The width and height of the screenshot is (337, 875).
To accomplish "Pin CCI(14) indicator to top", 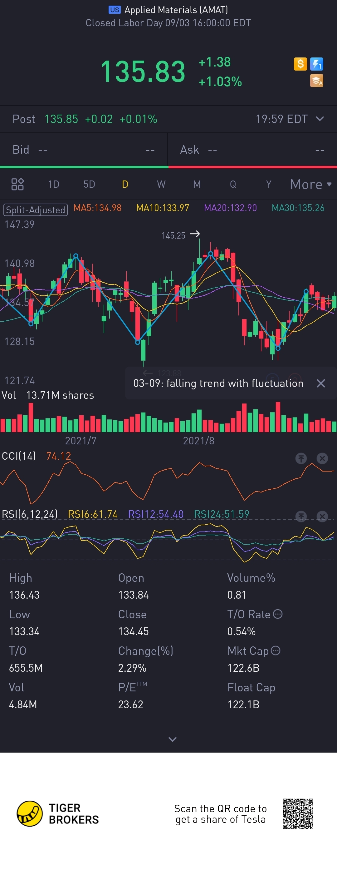I will [301, 458].
